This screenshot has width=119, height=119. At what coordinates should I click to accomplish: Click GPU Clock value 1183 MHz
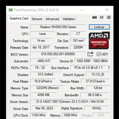click(39, 115)
